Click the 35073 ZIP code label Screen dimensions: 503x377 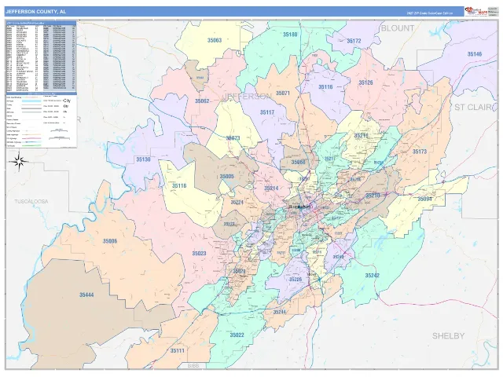click(x=233, y=138)
